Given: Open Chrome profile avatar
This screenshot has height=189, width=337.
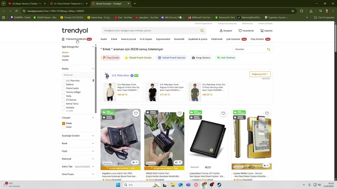Looking at the screenshot, I should point(327,11).
